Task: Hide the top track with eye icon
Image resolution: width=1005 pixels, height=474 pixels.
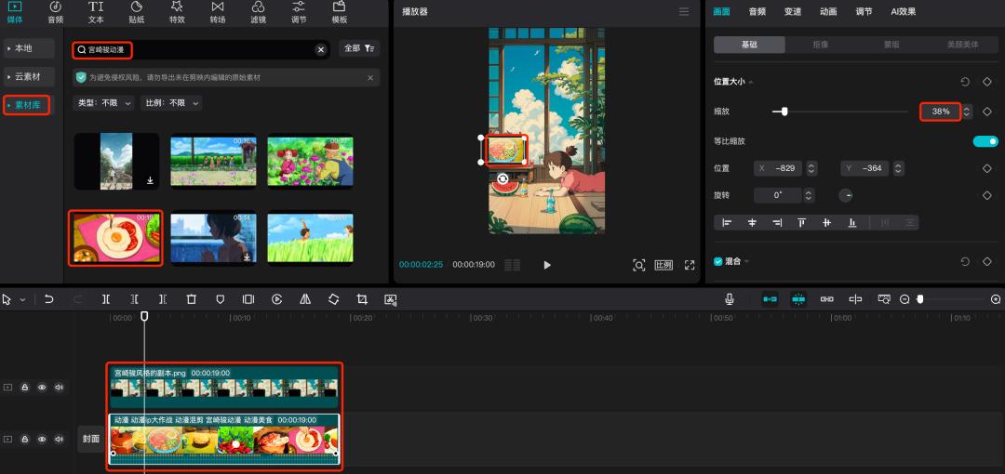Action: point(42,387)
